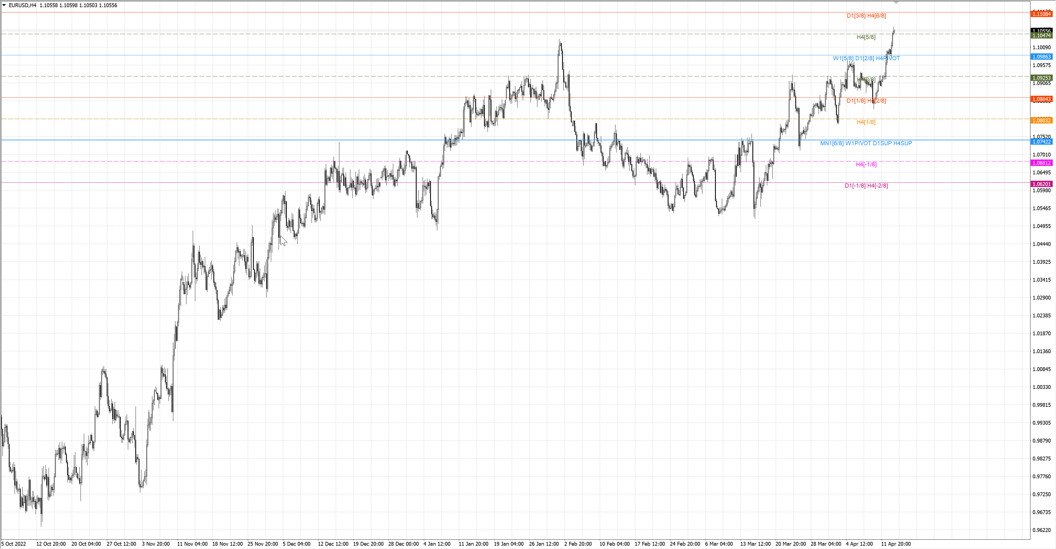Click the blue 1.07422 price tag
1056x549 pixels.
[1042, 142]
